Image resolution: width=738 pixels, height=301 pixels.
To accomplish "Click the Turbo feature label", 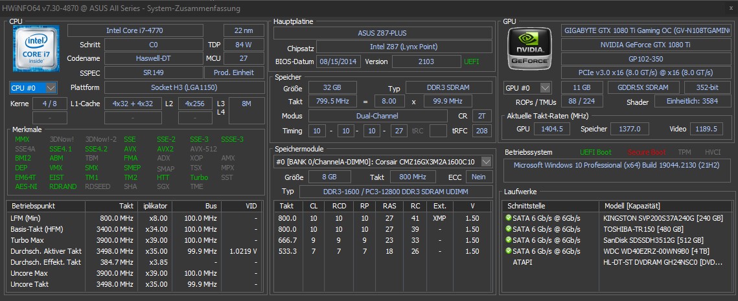I will [x=199, y=177].
